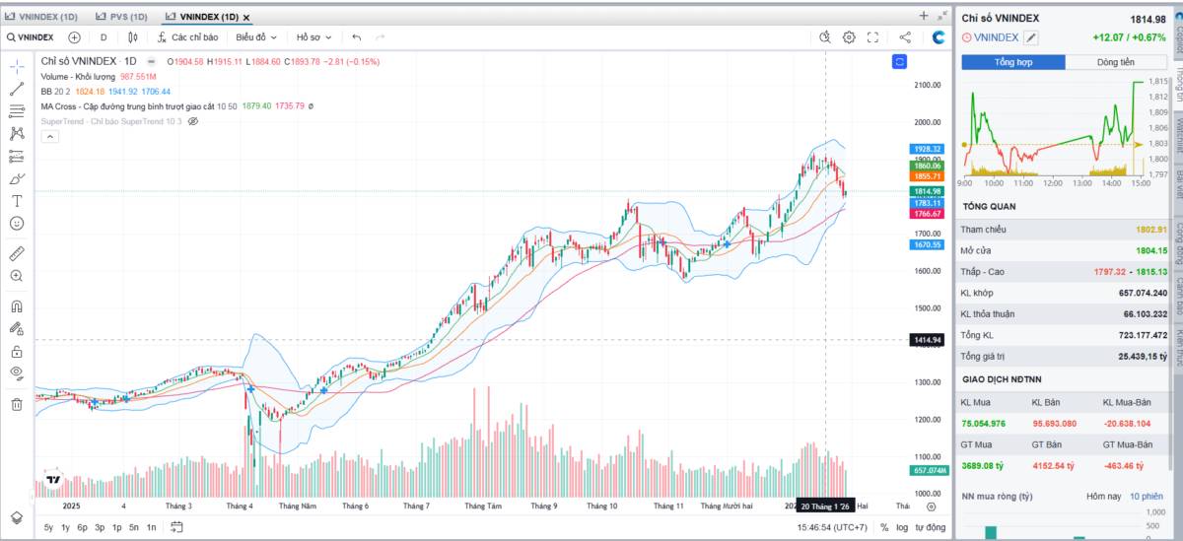Screen dimensions: 1183x541
Task: Toggle percent scale mode
Action: point(884,528)
